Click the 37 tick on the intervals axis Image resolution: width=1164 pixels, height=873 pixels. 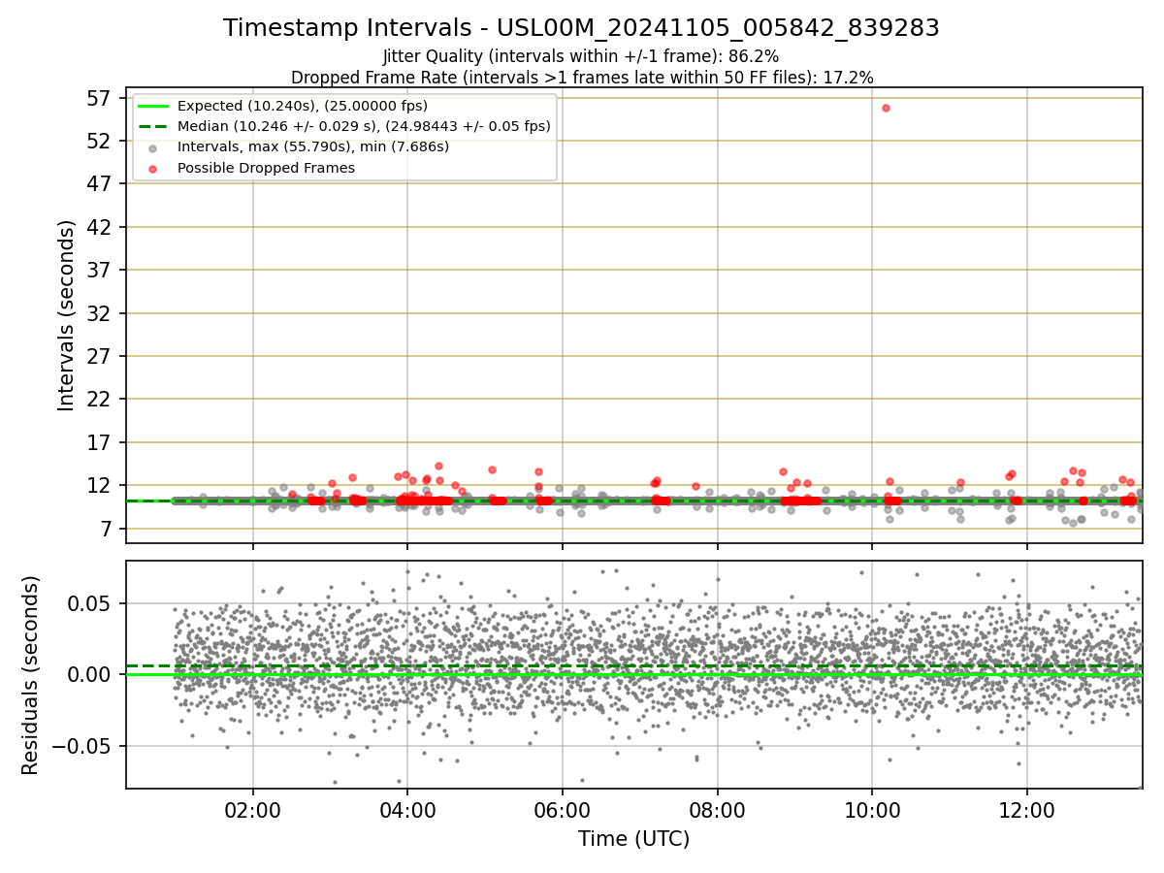[100, 271]
